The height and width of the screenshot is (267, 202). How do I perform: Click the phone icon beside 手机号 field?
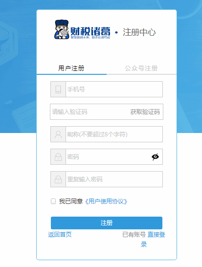pos(58,89)
